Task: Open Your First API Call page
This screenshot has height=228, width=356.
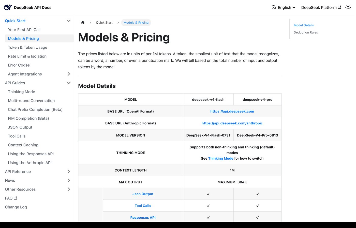Action: point(24,30)
